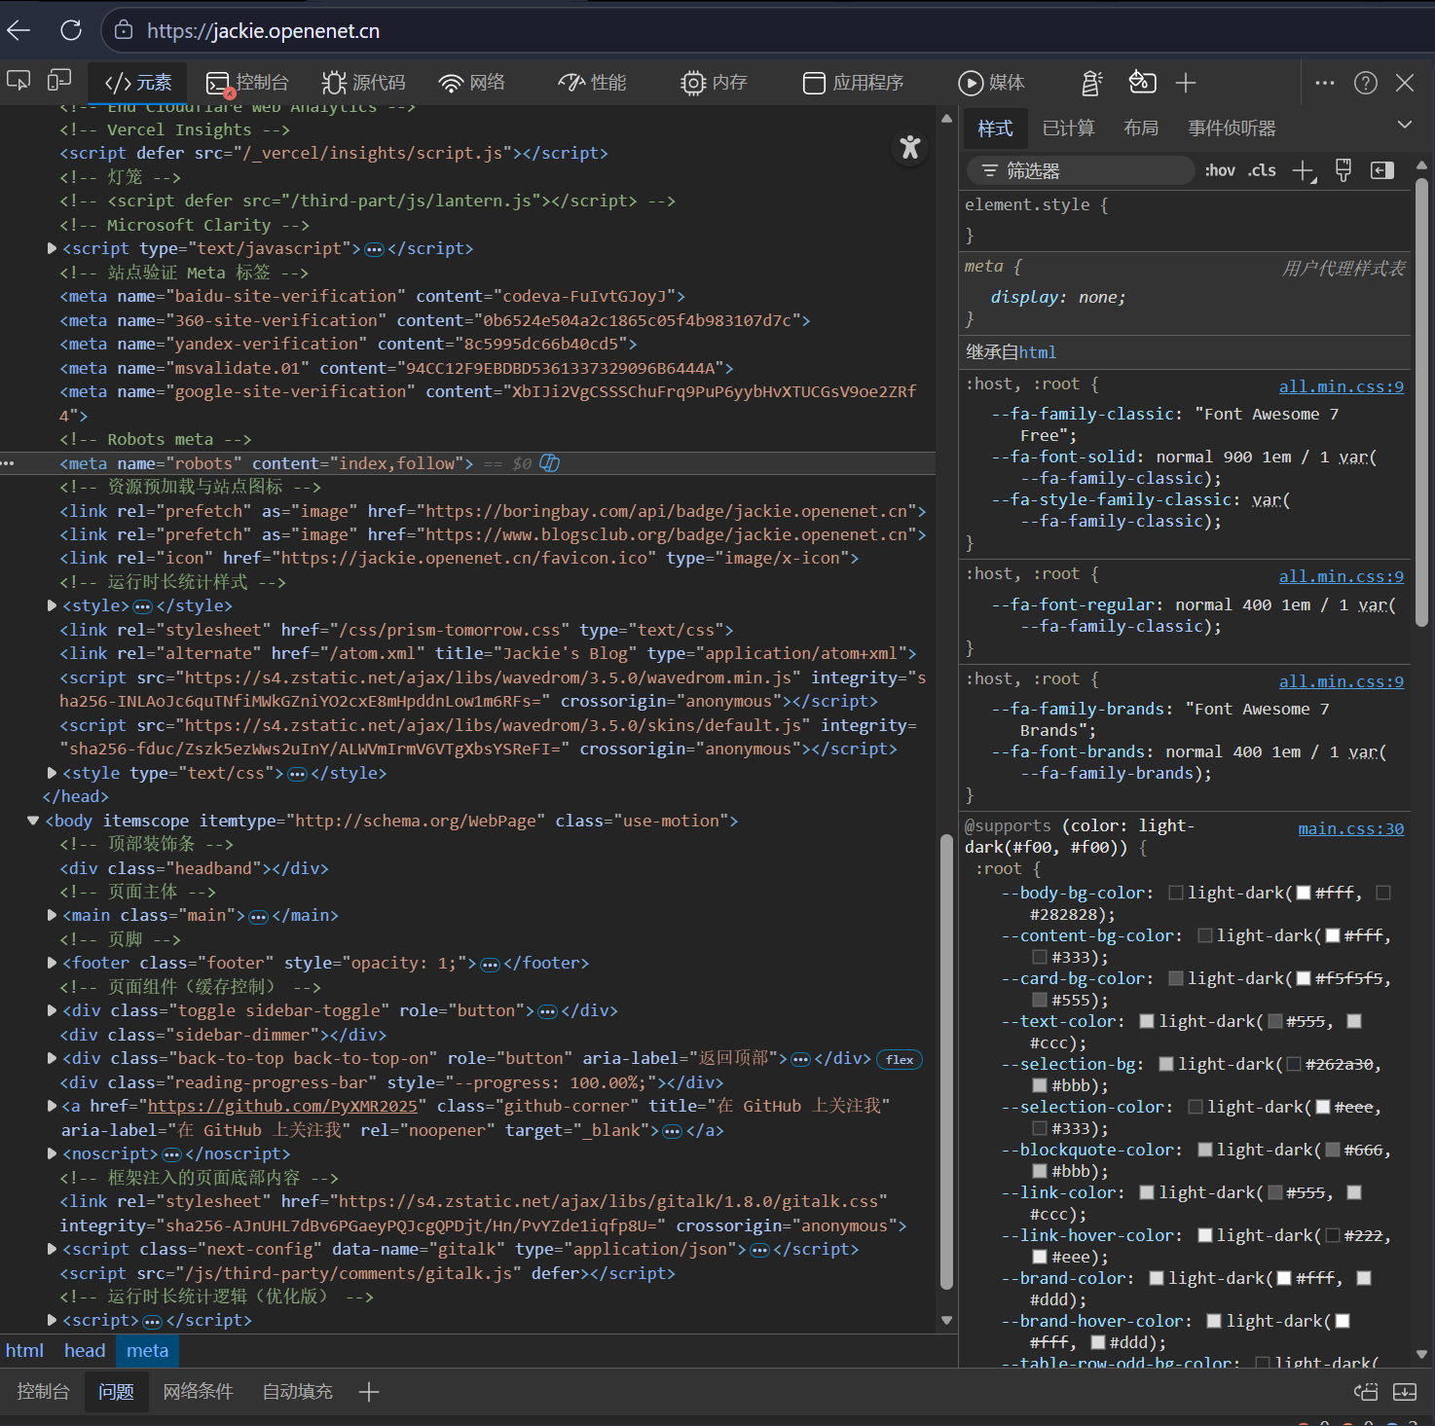Click the github.com/PyXMR2025 href link

click(x=282, y=1106)
